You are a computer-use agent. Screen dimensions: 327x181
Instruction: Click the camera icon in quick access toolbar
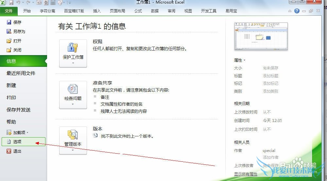[39, 3]
